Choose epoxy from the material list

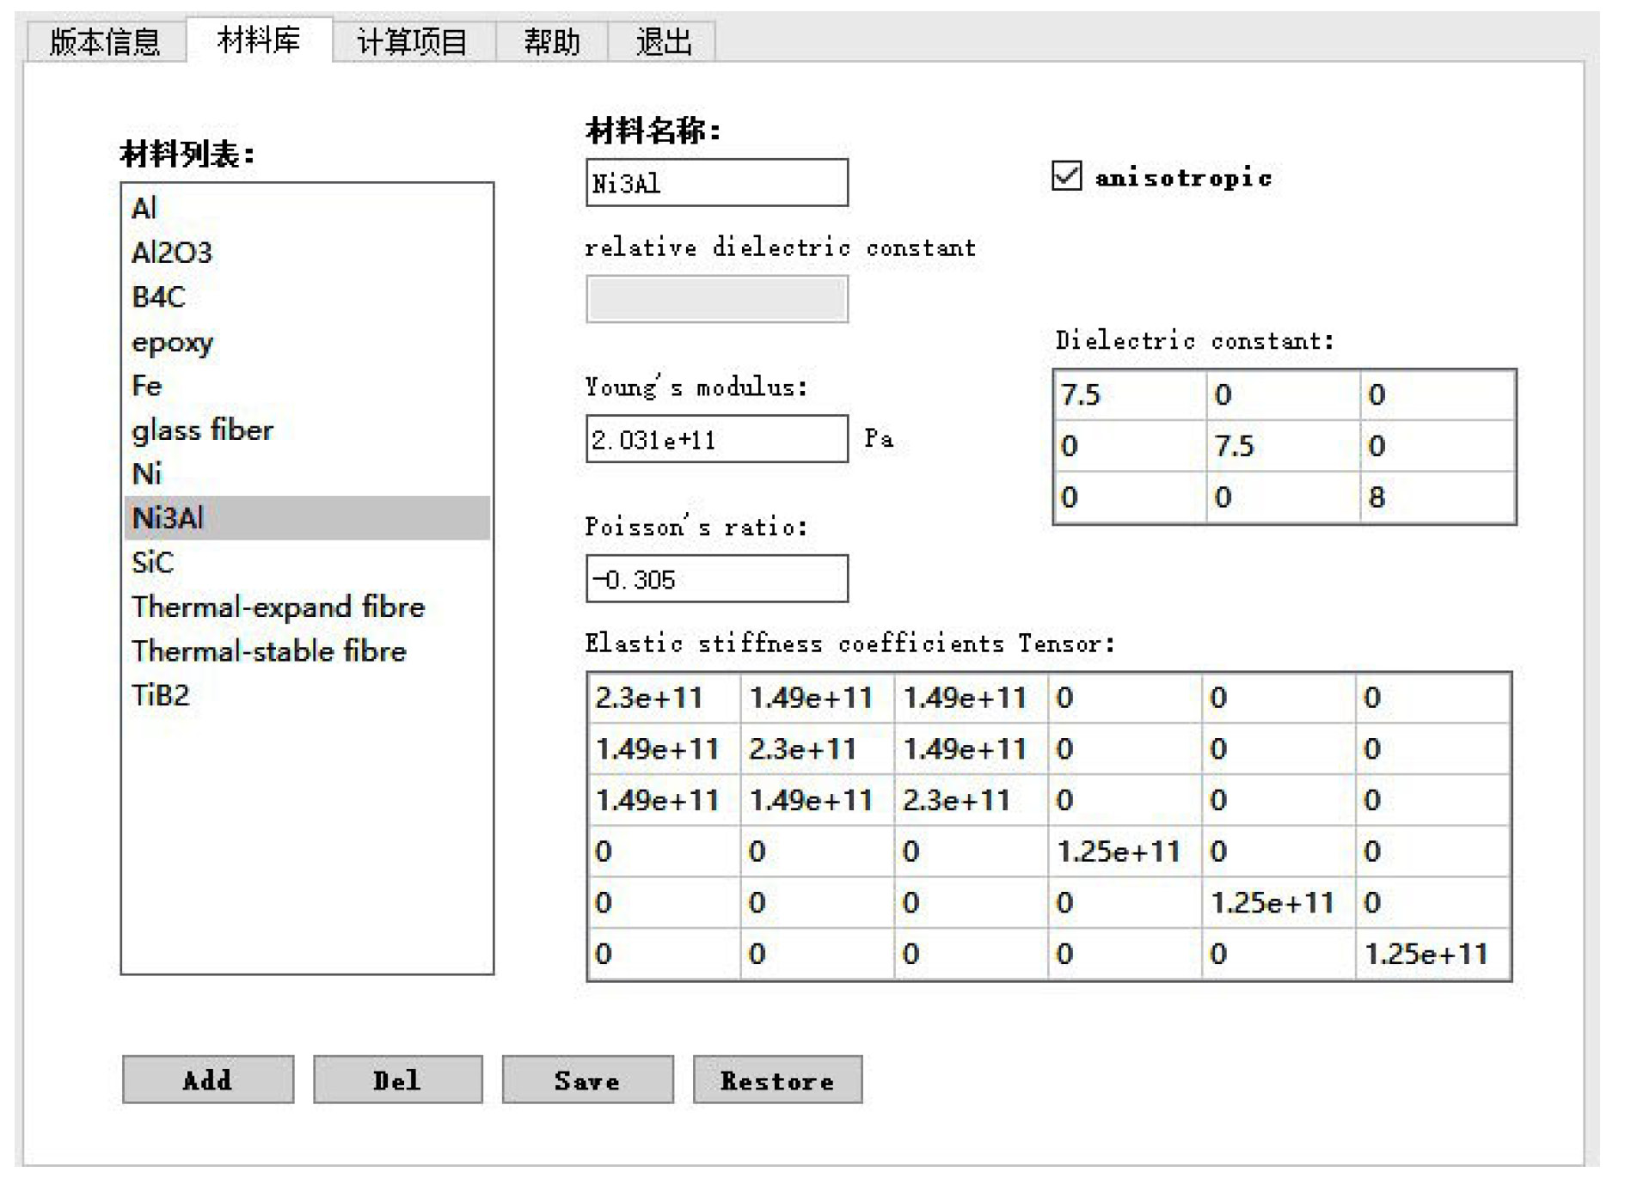coord(172,342)
